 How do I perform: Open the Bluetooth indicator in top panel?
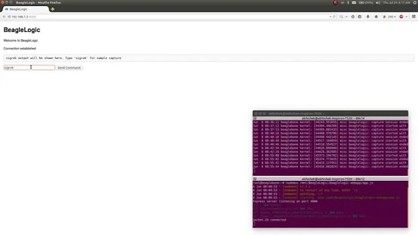[x=348, y=3]
